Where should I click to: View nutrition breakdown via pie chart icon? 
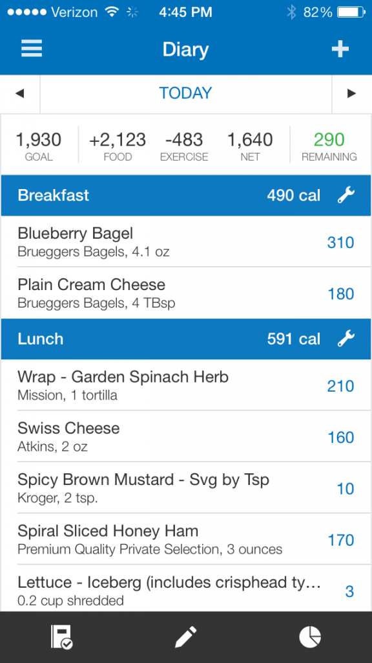(x=310, y=636)
